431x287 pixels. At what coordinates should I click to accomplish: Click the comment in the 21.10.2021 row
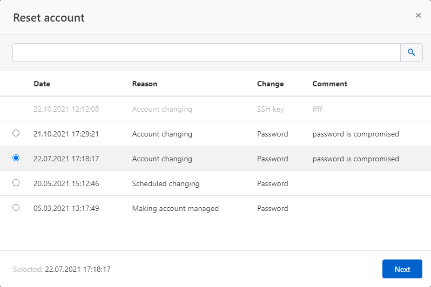coord(355,134)
